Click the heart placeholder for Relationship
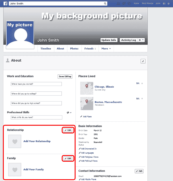The width and height of the screenshot is (173, 181). pyautogui.click(x=15, y=142)
